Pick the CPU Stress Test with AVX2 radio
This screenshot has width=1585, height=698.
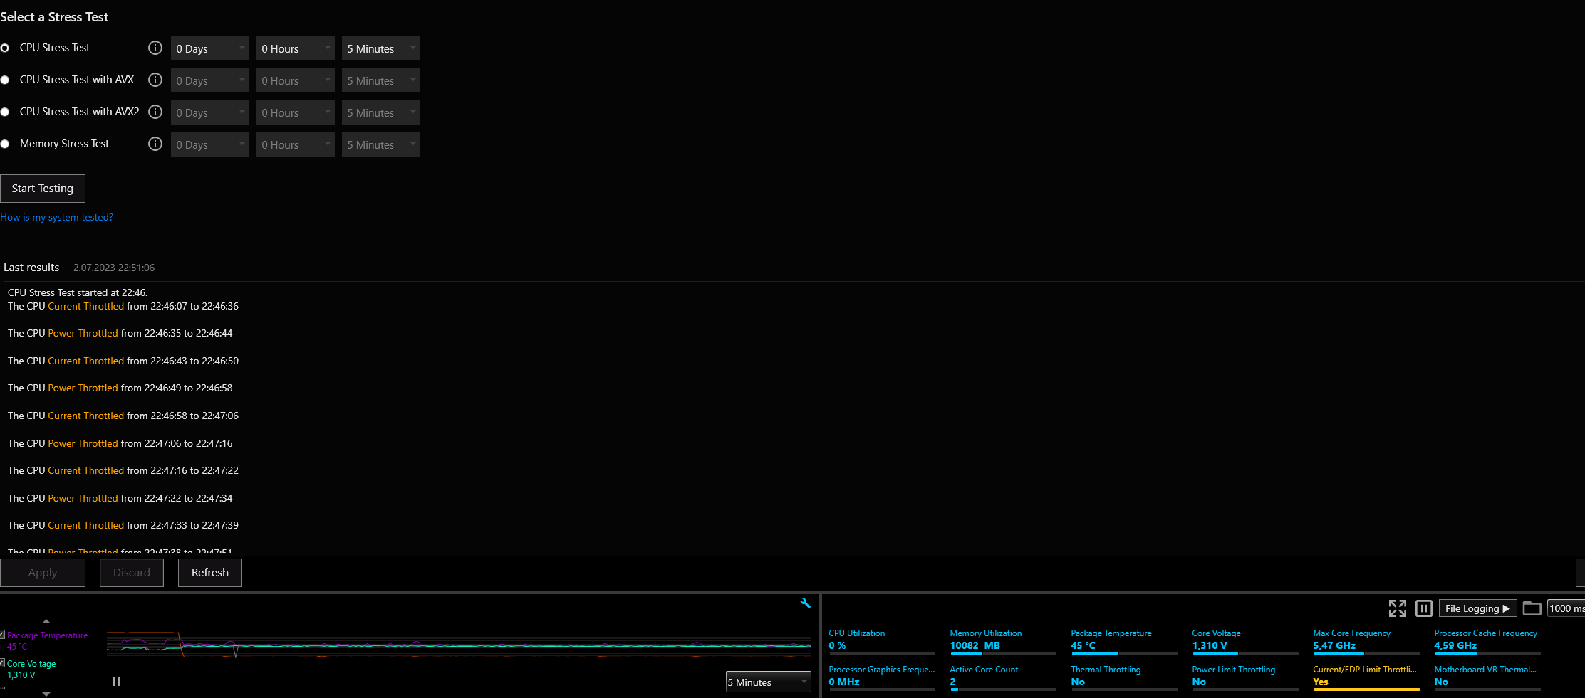(x=5, y=112)
